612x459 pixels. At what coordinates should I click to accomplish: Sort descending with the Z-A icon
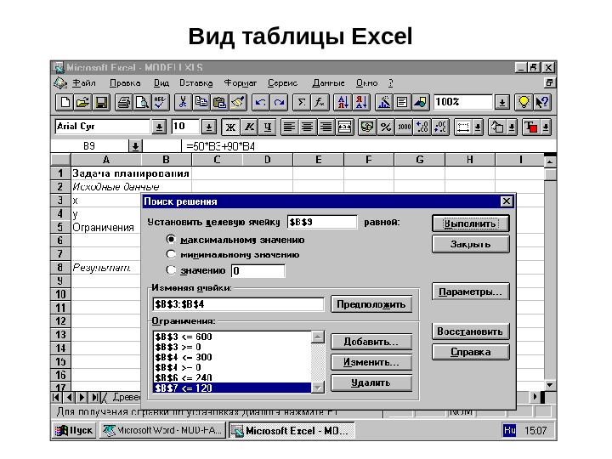click(x=361, y=103)
